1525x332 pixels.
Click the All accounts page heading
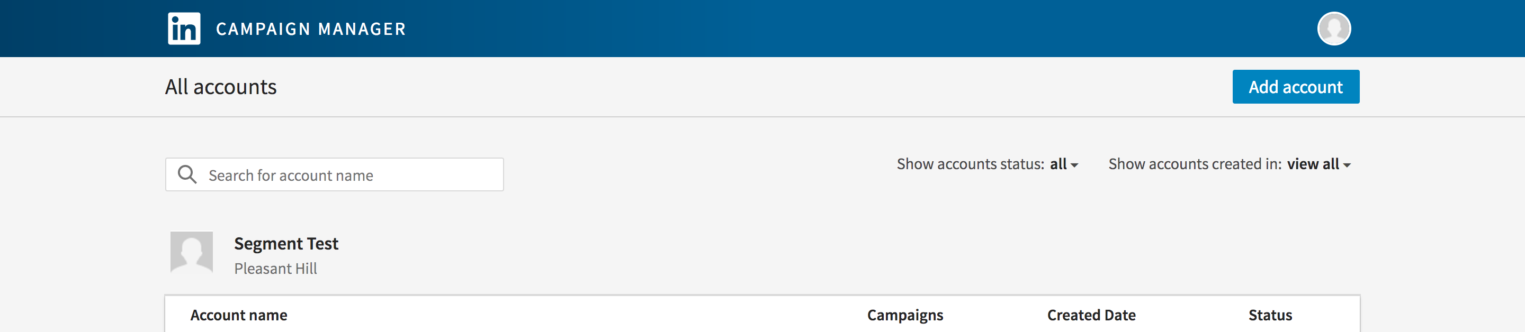220,87
